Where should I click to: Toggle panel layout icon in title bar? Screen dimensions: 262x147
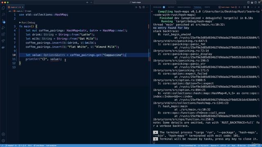coord(252,2)
